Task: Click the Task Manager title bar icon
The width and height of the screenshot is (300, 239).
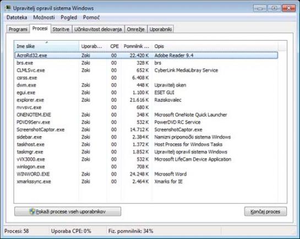Action: (8, 8)
